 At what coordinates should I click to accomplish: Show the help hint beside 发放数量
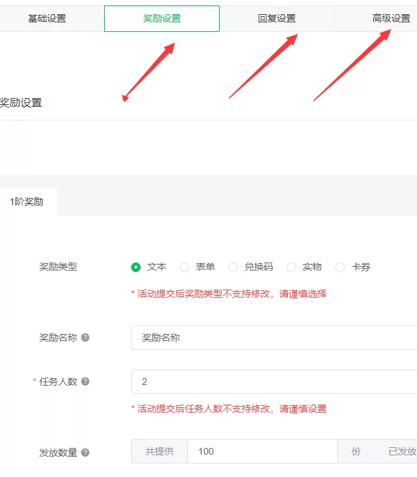tap(85, 453)
